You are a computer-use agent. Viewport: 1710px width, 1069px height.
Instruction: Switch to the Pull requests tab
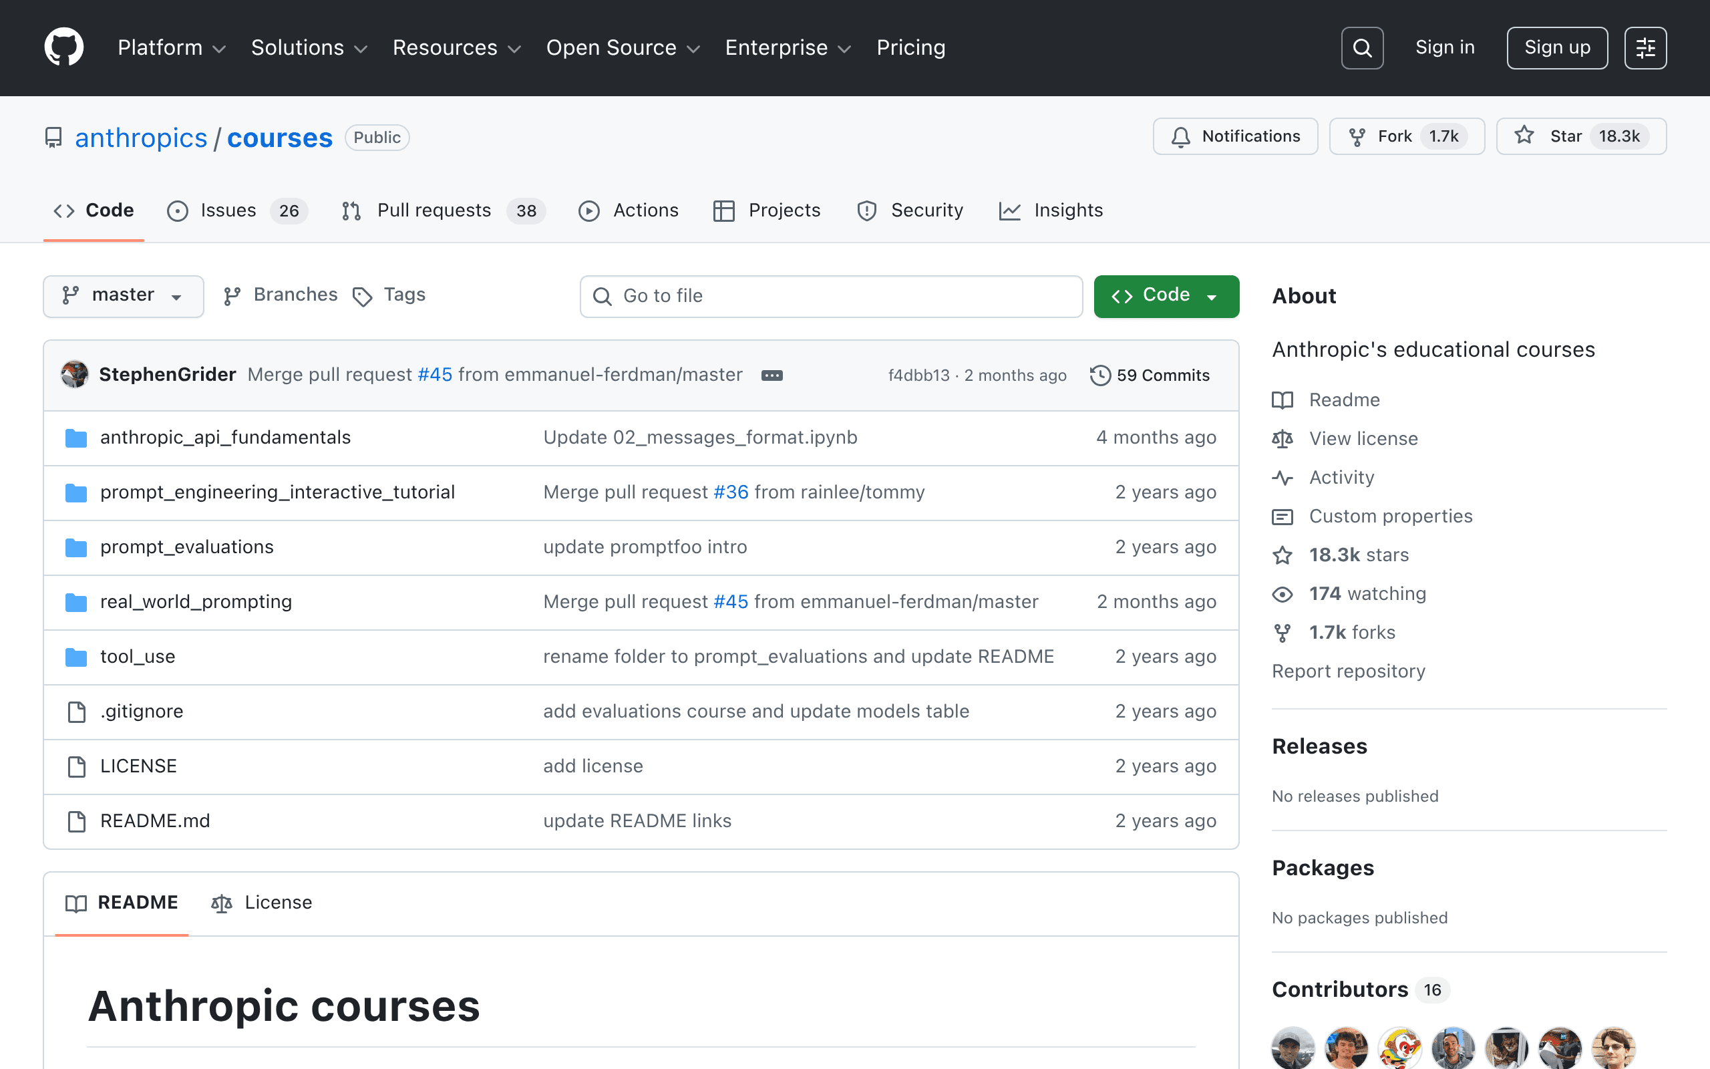443,210
